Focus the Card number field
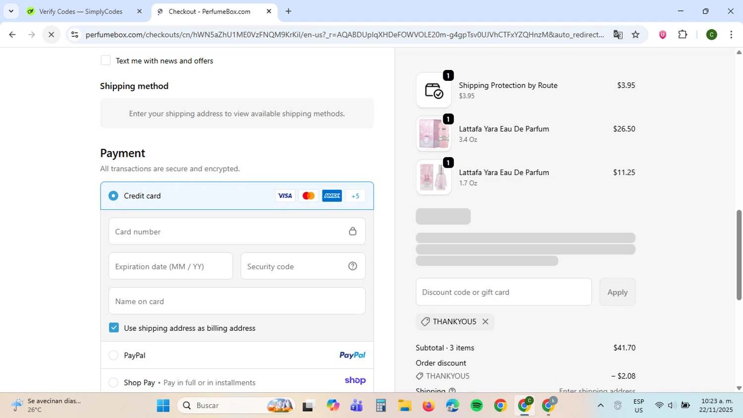The width and height of the screenshot is (743, 418). 237,232
